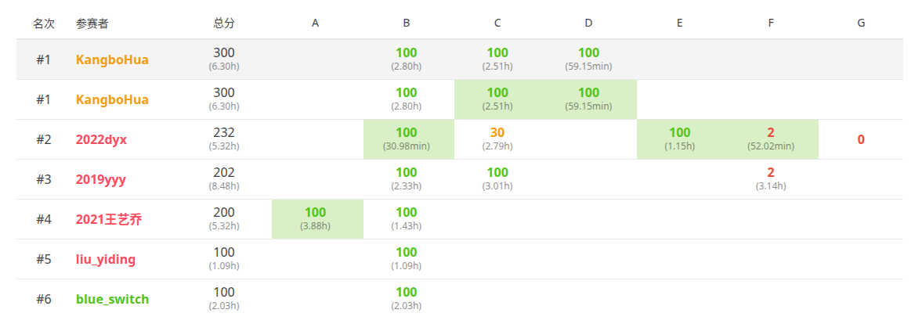Open blue_switch's profile link

click(112, 299)
